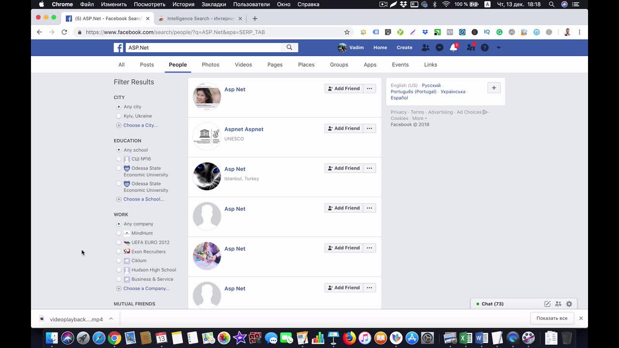Screen dimensions: 619x348
Task: Select the Exon Recruiters company filter
Action: tap(119, 251)
